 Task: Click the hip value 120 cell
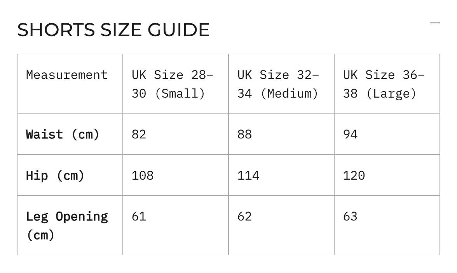tap(387, 175)
